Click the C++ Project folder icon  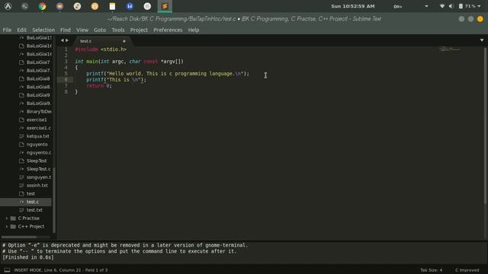click(x=13, y=227)
